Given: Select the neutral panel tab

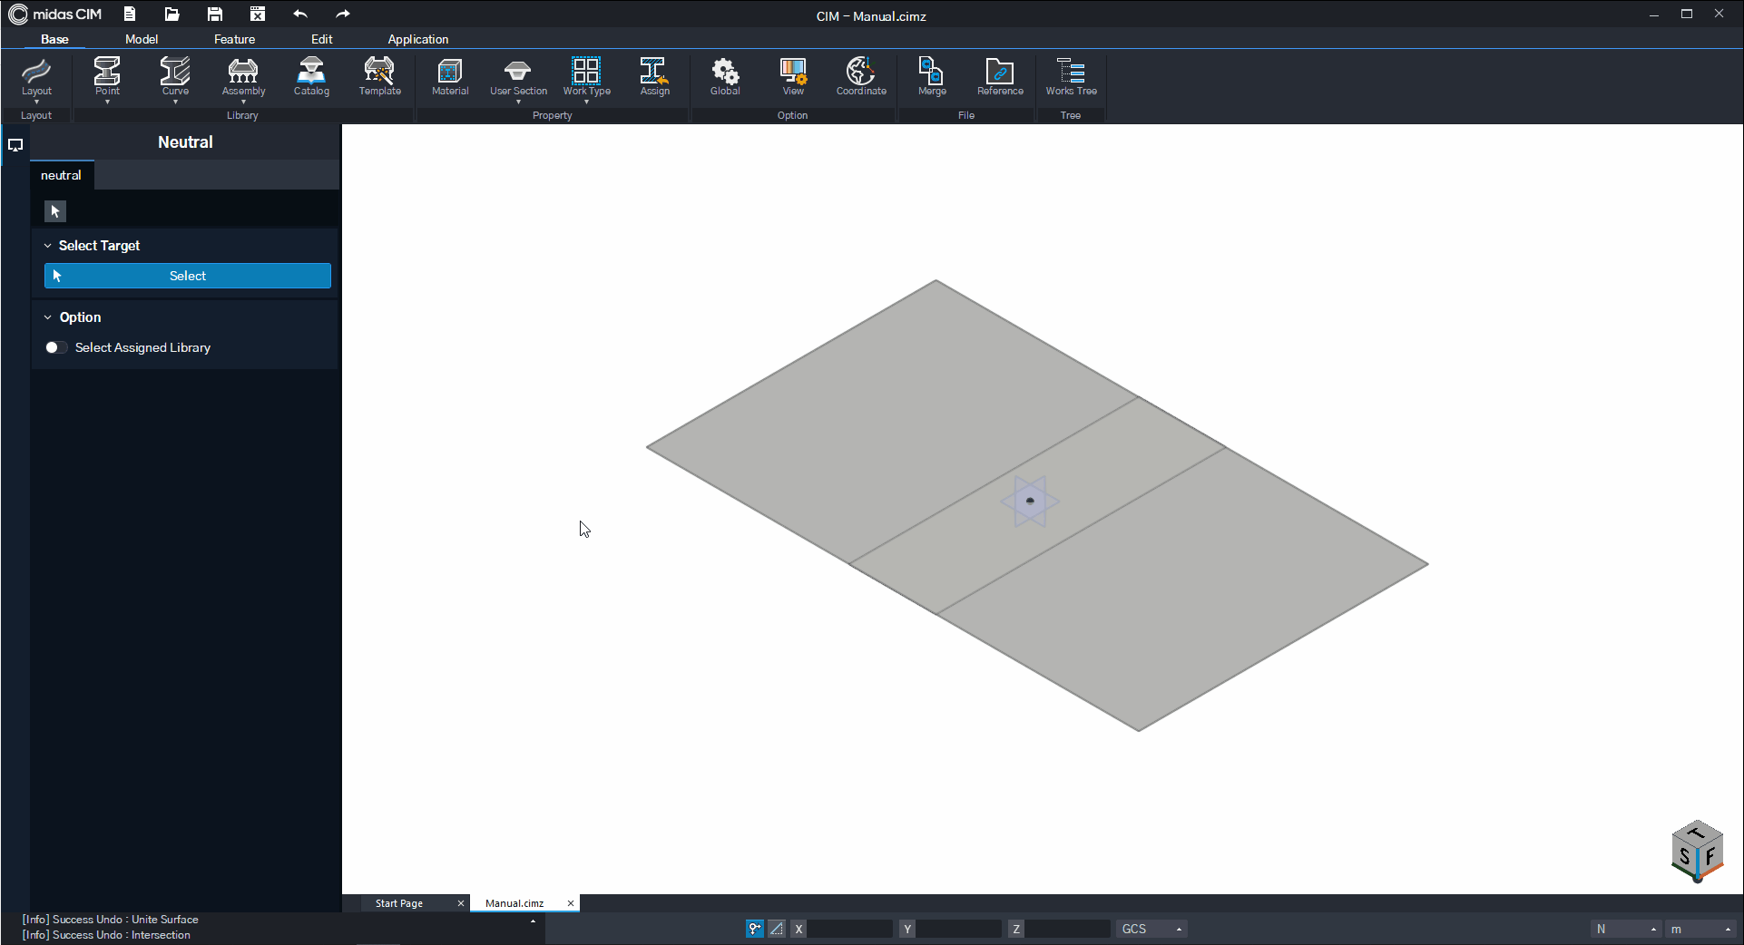Looking at the screenshot, I should tap(61, 175).
